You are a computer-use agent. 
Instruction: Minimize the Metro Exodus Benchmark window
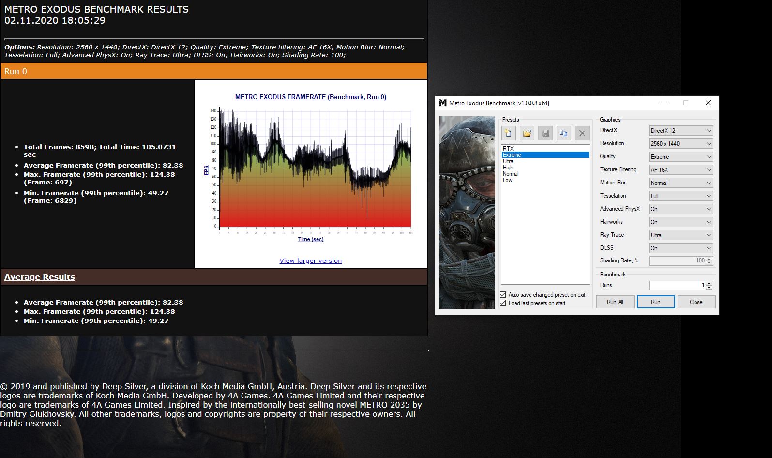664,103
